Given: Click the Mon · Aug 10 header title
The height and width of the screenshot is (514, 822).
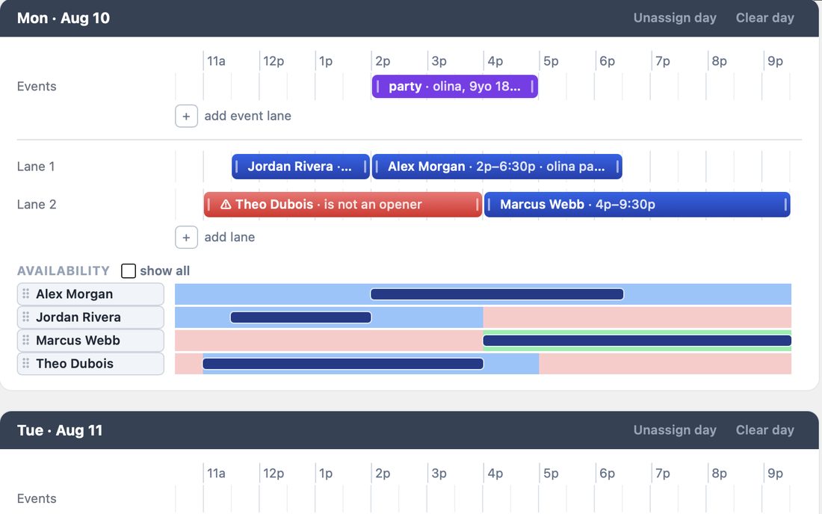Looking at the screenshot, I should [64, 19].
